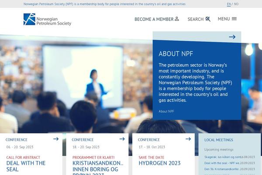This screenshot has height=175, width=262.
Task: Open Deal With The Seal conference title
Action: click(26, 166)
